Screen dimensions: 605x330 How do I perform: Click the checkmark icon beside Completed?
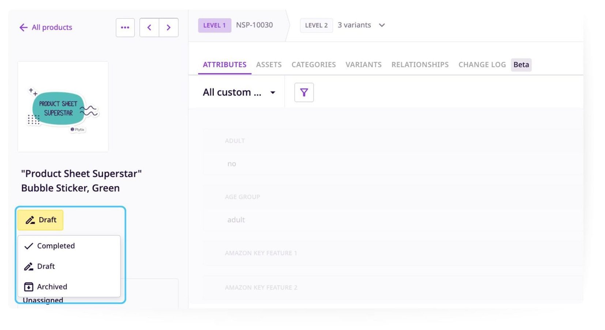coord(29,246)
